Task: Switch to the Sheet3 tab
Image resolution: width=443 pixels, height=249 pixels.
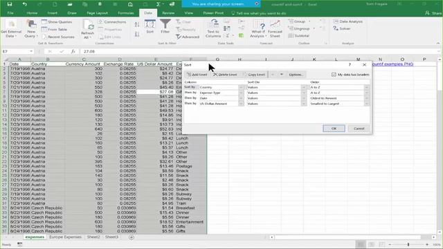Action: pos(111,237)
